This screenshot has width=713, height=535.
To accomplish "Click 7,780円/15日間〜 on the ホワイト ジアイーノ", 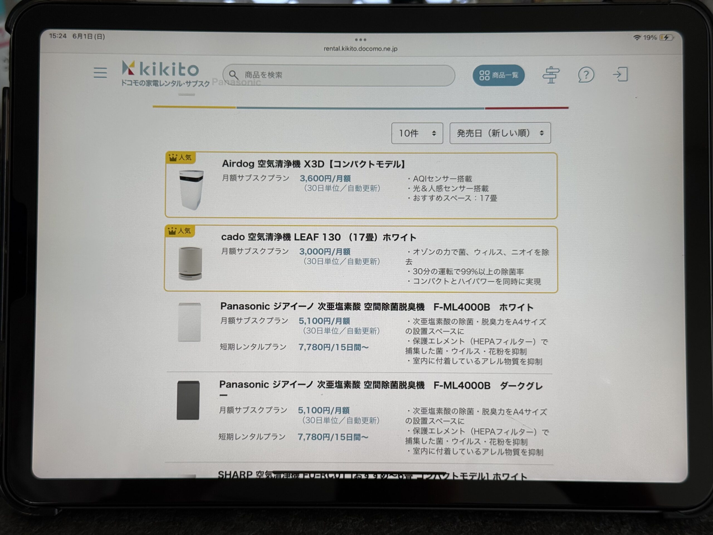I will pyautogui.click(x=333, y=347).
